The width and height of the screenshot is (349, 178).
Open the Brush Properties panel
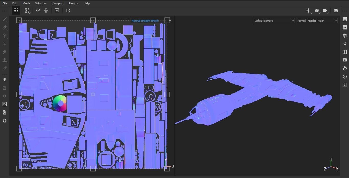pyautogui.click(x=344, y=44)
